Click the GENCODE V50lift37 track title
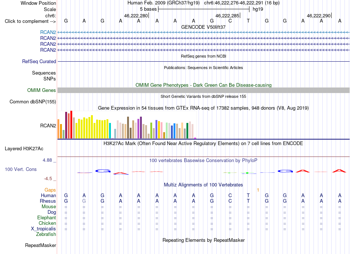This screenshot has height=254, width=350. pos(203,27)
